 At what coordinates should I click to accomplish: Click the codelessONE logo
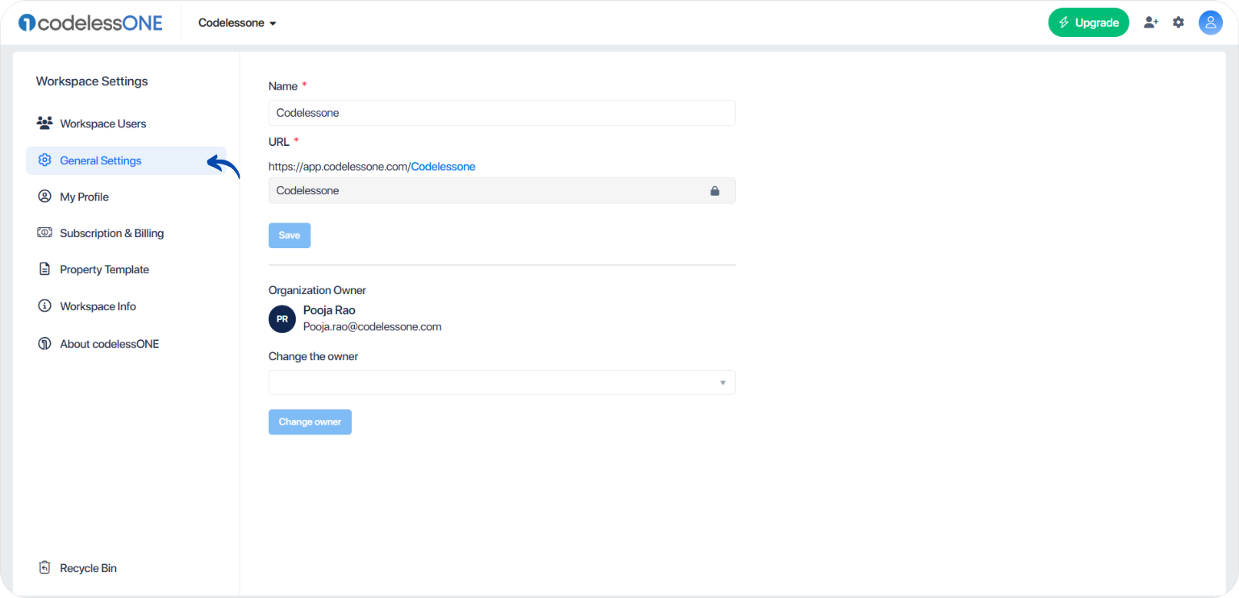tap(90, 23)
